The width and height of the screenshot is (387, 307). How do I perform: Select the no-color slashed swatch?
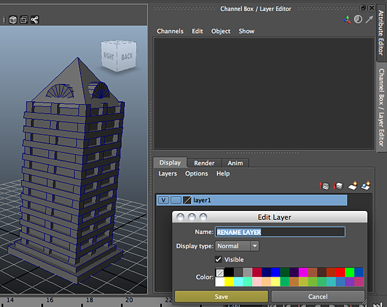(220, 273)
